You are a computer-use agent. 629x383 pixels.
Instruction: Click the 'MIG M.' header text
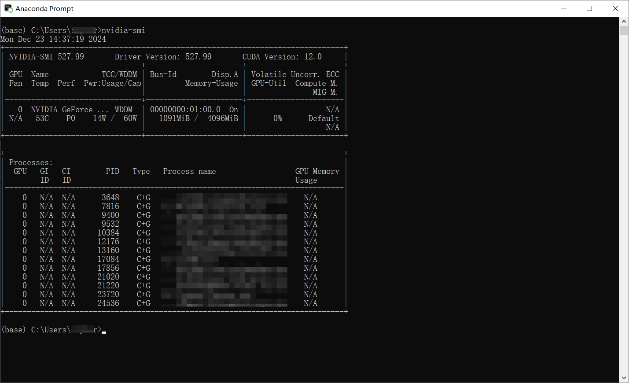click(x=325, y=92)
